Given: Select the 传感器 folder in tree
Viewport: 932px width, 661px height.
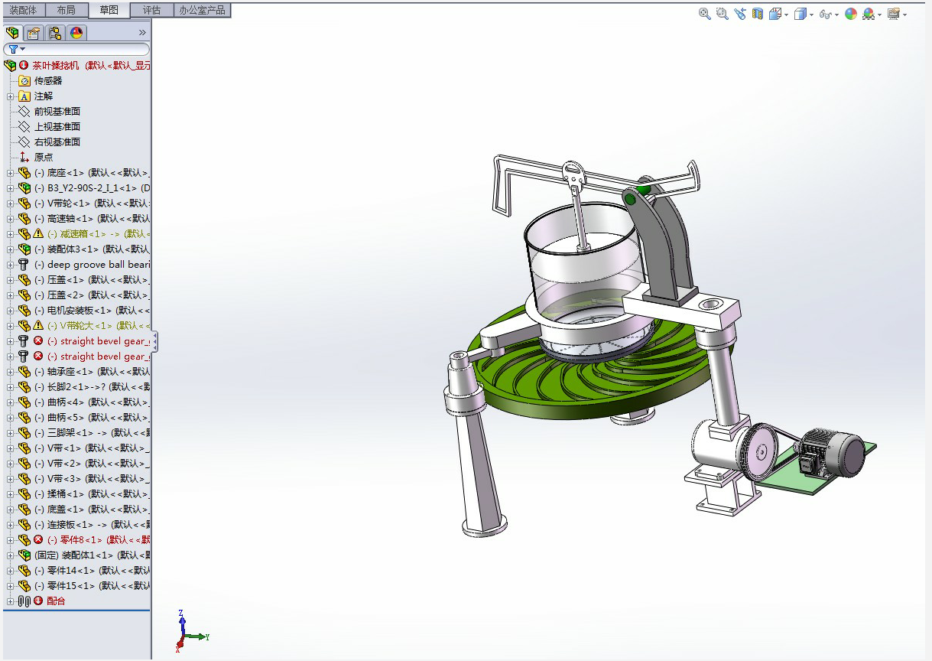Looking at the screenshot, I should [x=48, y=81].
